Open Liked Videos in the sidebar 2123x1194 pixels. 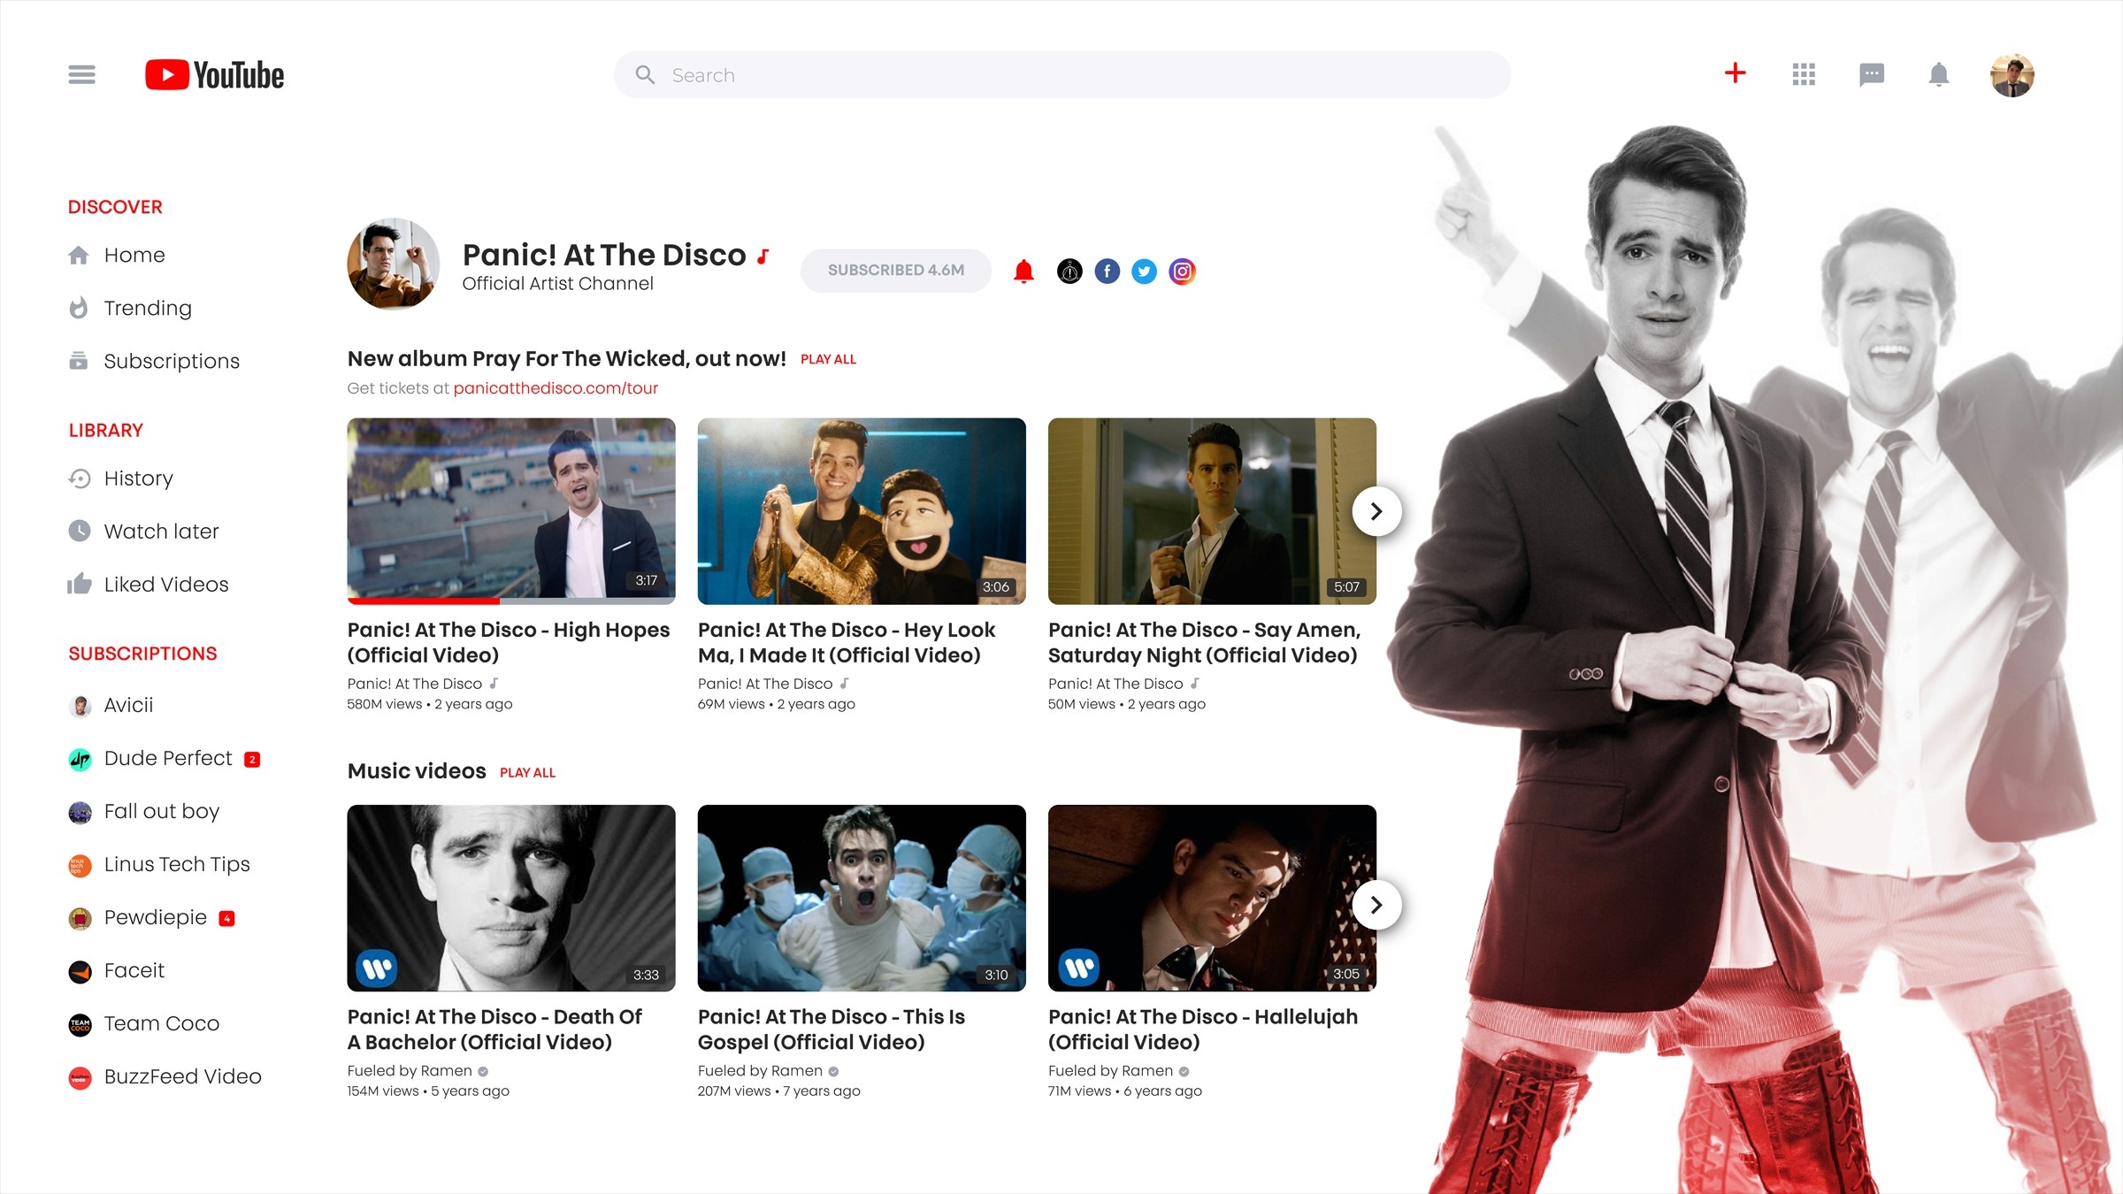click(166, 584)
